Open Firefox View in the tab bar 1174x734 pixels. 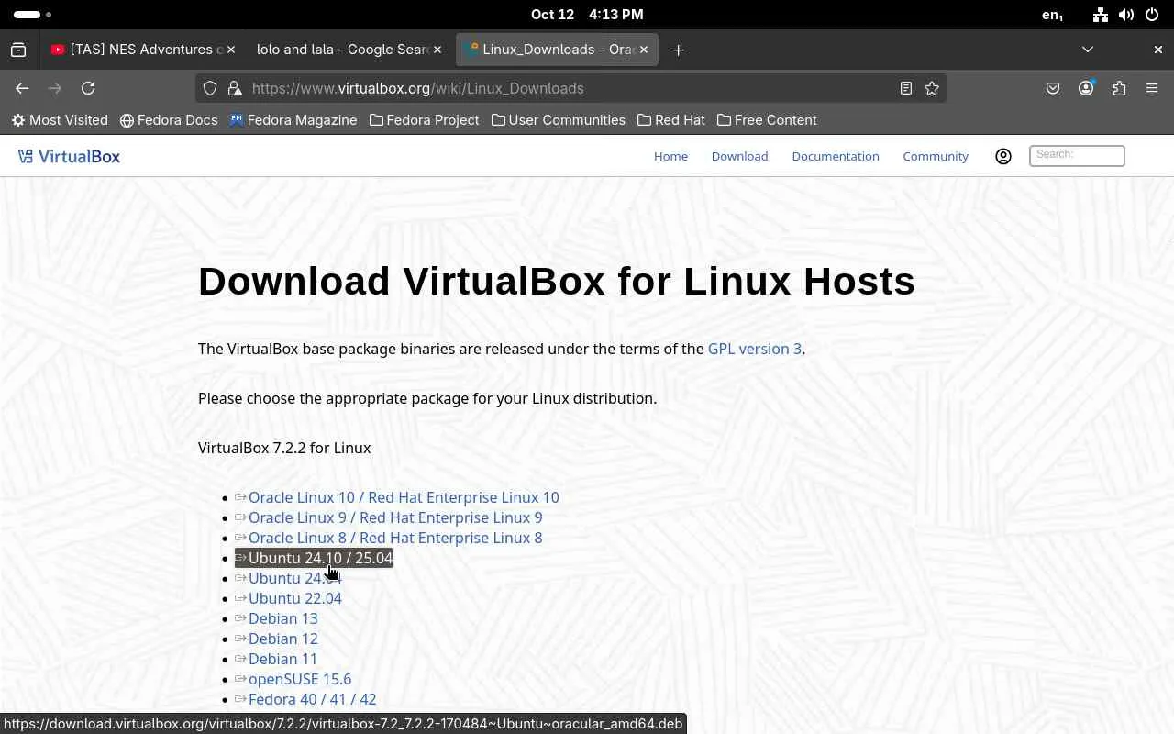(18, 50)
